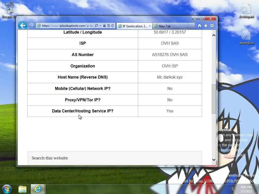This screenshot has width=259, height=194.
Task: Click the 50.6917 / 3.20157 coordinates
Action: click(x=170, y=32)
